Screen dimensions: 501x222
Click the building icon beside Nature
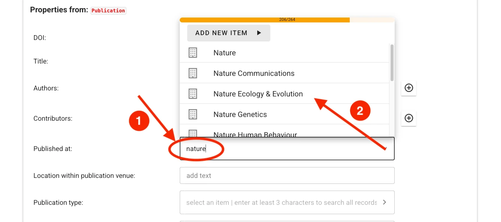point(192,53)
